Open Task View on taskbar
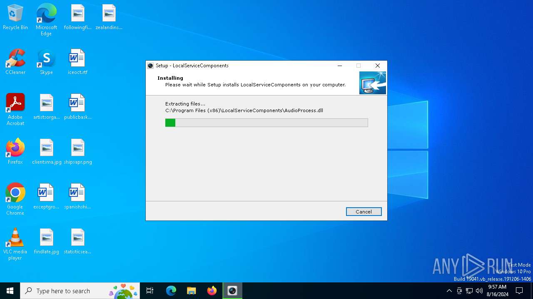The image size is (533, 299). point(150,291)
